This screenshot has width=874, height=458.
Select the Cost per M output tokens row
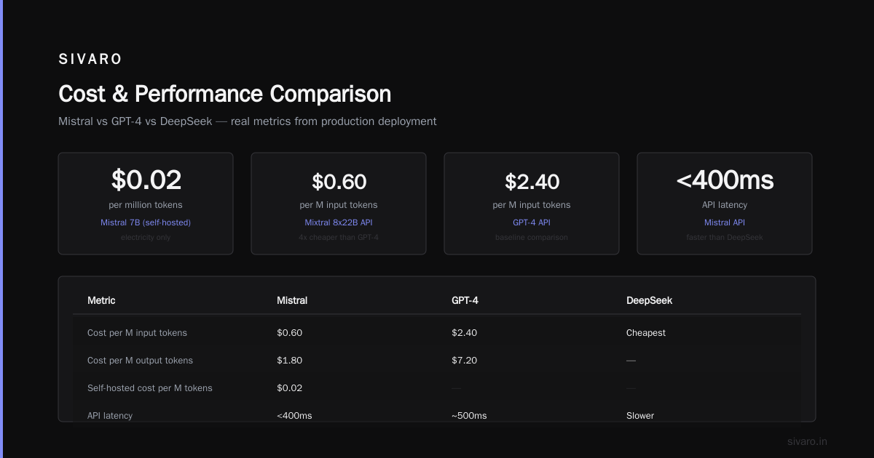[x=437, y=361]
